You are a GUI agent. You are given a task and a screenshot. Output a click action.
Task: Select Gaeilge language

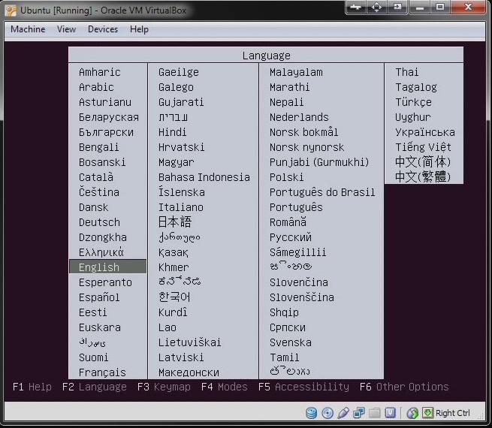pyautogui.click(x=179, y=72)
